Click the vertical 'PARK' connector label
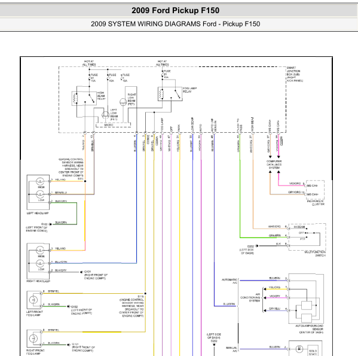This screenshot has height=356, width=358. coord(179,128)
